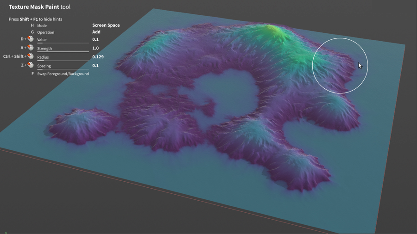The height and width of the screenshot is (234, 417).
Task: Click the mouse icon beside Strength
Action: (x=31, y=48)
